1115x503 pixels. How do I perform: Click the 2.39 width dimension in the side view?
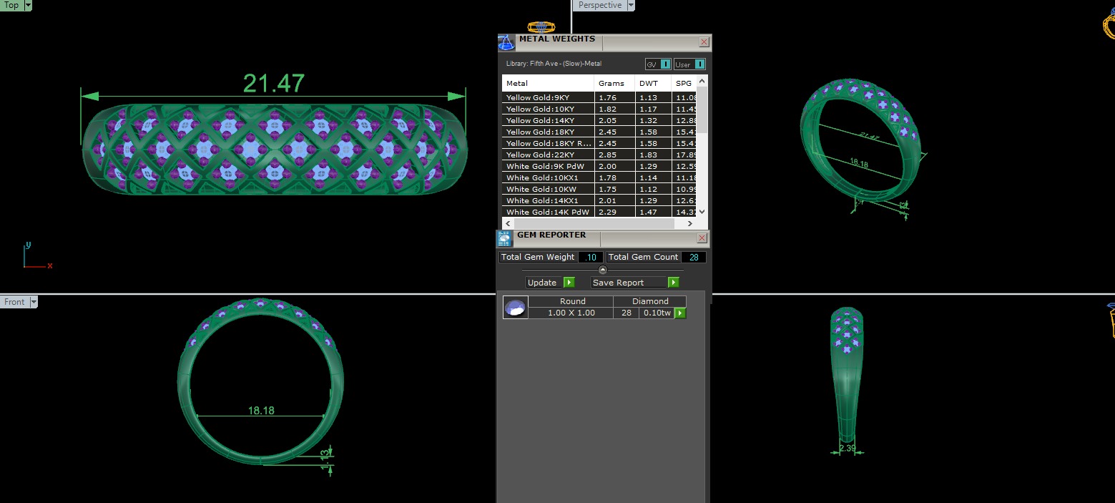pos(848,448)
